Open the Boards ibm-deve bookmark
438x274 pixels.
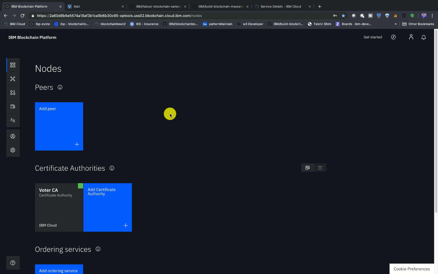coord(353,24)
